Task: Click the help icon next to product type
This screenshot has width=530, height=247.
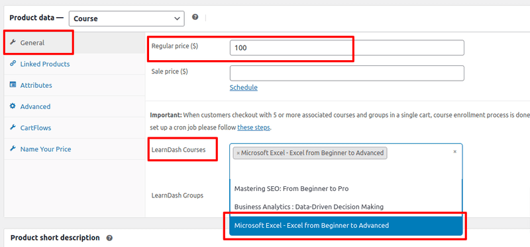Action: (x=195, y=17)
